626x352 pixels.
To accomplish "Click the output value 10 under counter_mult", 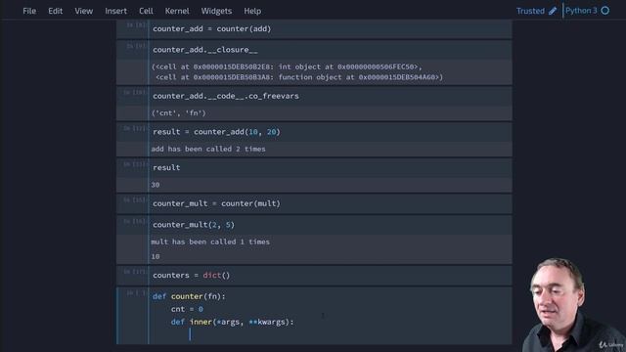I will pyautogui.click(x=156, y=256).
